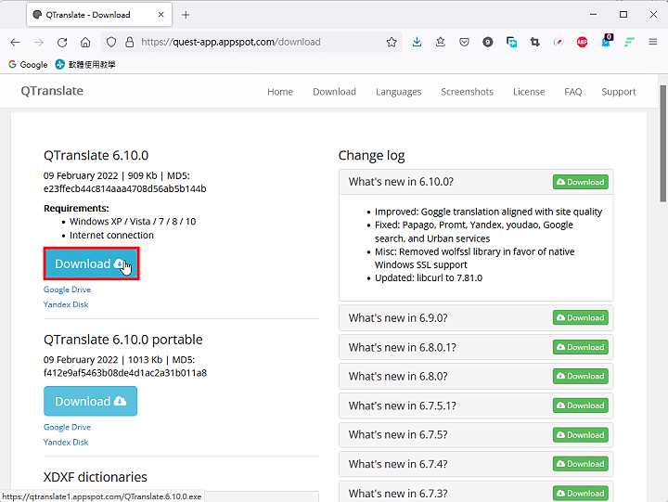Open the crop screenshot extension icon
This screenshot has height=502, width=668.
click(x=534, y=42)
